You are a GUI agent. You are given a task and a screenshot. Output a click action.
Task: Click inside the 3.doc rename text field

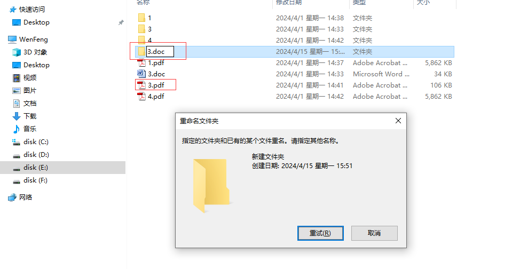(160, 52)
